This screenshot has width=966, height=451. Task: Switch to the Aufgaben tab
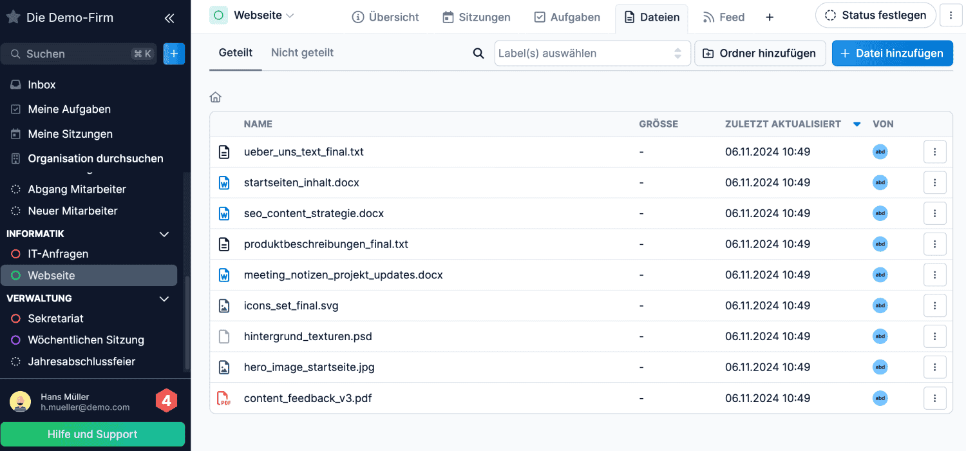coord(567,17)
